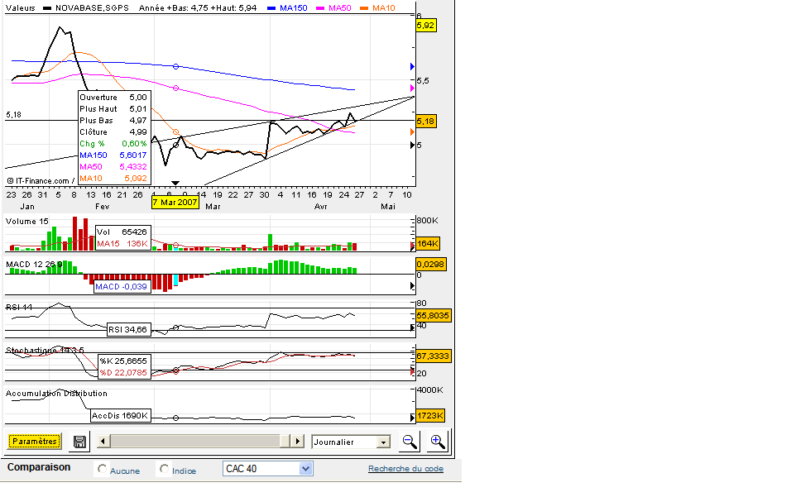Select the Indice comparison radio button
796x497 pixels.
[164, 469]
